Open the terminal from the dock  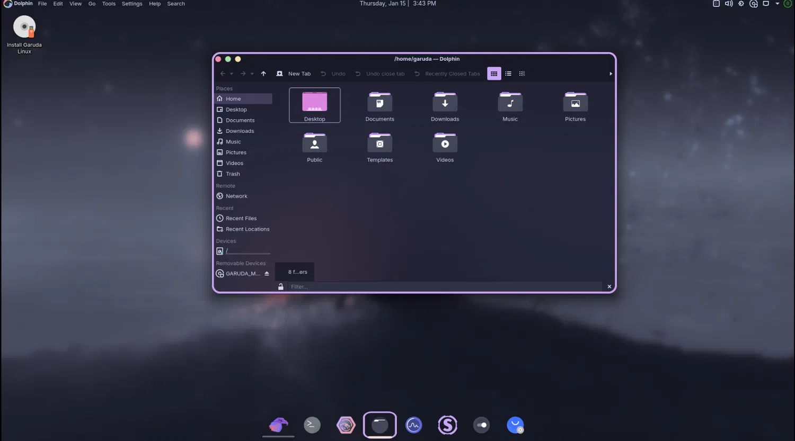pyautogui.click(x=312, y=425)
